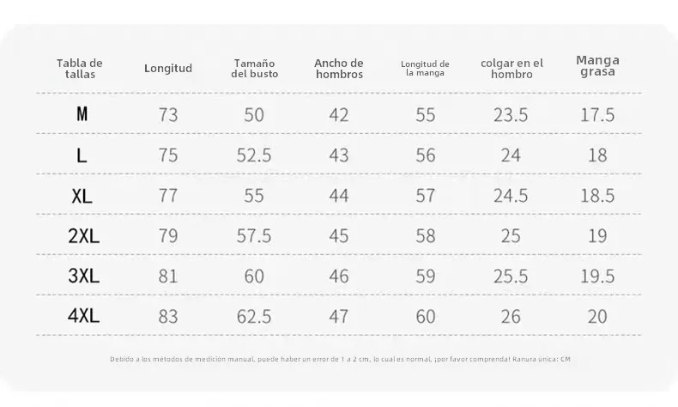This screenshot has width=678, height=407.
Task: Click the "Manga grasa" column header
Action: coord(597,66)
